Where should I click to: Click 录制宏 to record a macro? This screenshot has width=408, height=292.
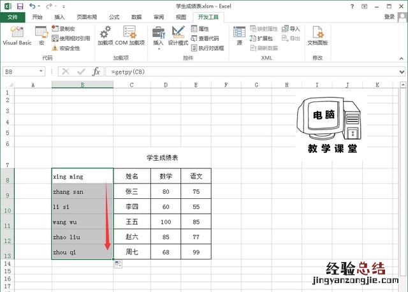coord(66,29)
